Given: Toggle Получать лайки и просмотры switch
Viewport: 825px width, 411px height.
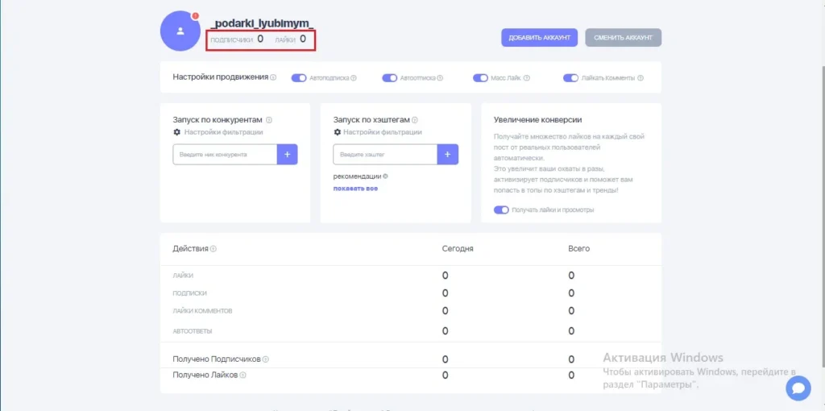Looking at the screenshot, I should pyautogui.click(x=501, y=210).
